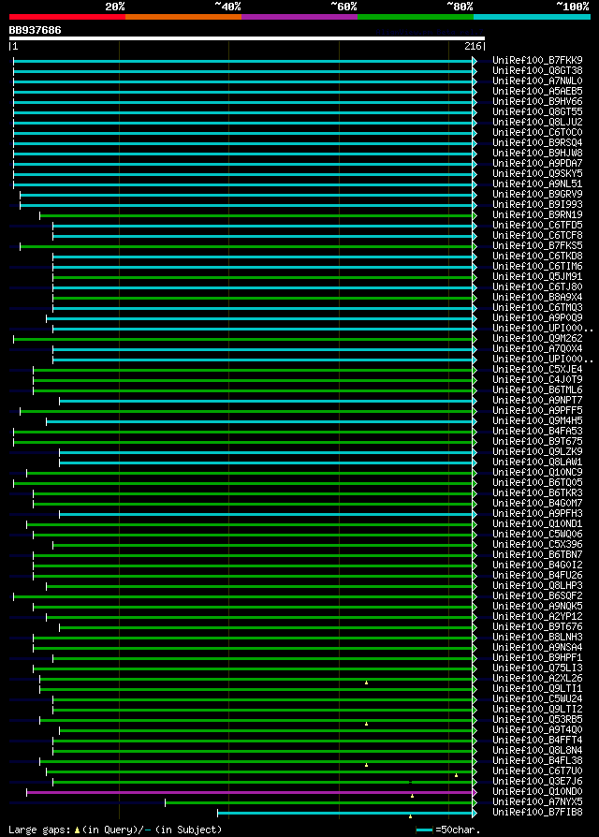Select UniRef100_C5XJE4 label
The image size is (599, 837).
(x=537, y=370)
